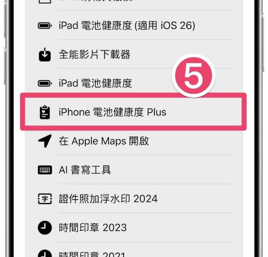
Task: Tap keyboard icon of AI 書寫工具
Action: (x=45, y=170)
